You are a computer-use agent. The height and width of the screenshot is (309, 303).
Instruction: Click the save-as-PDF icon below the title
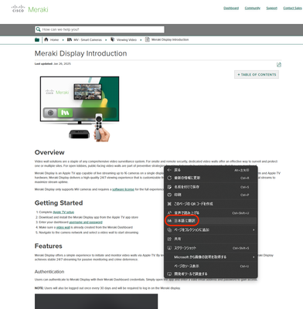point(279,65)
